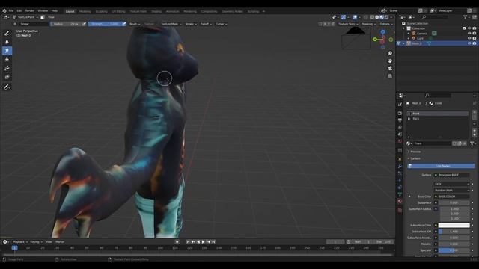Switch perspective/orthographic view icon

(x=390, y=75)
